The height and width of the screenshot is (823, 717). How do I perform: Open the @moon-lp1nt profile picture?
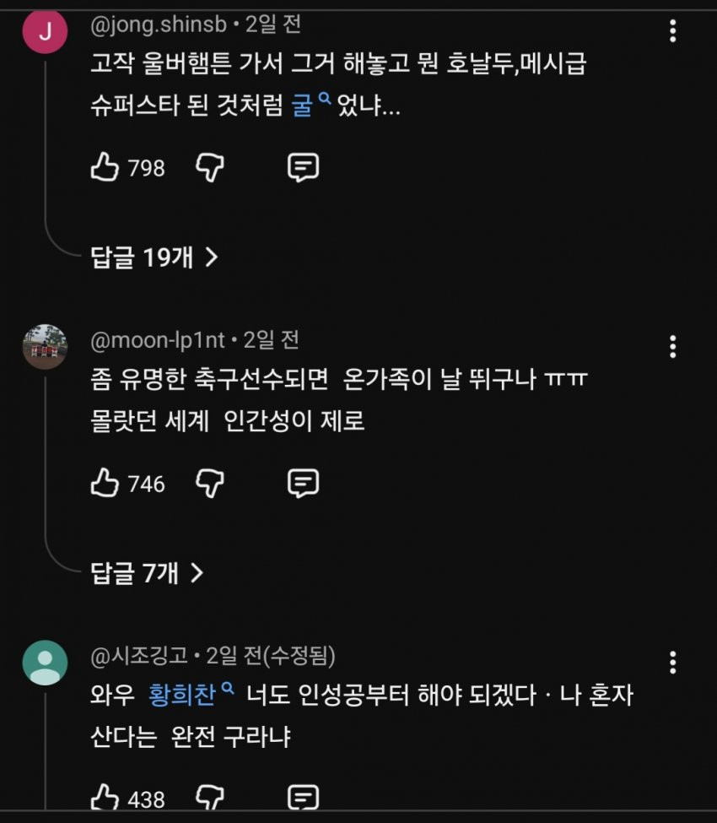45,347
